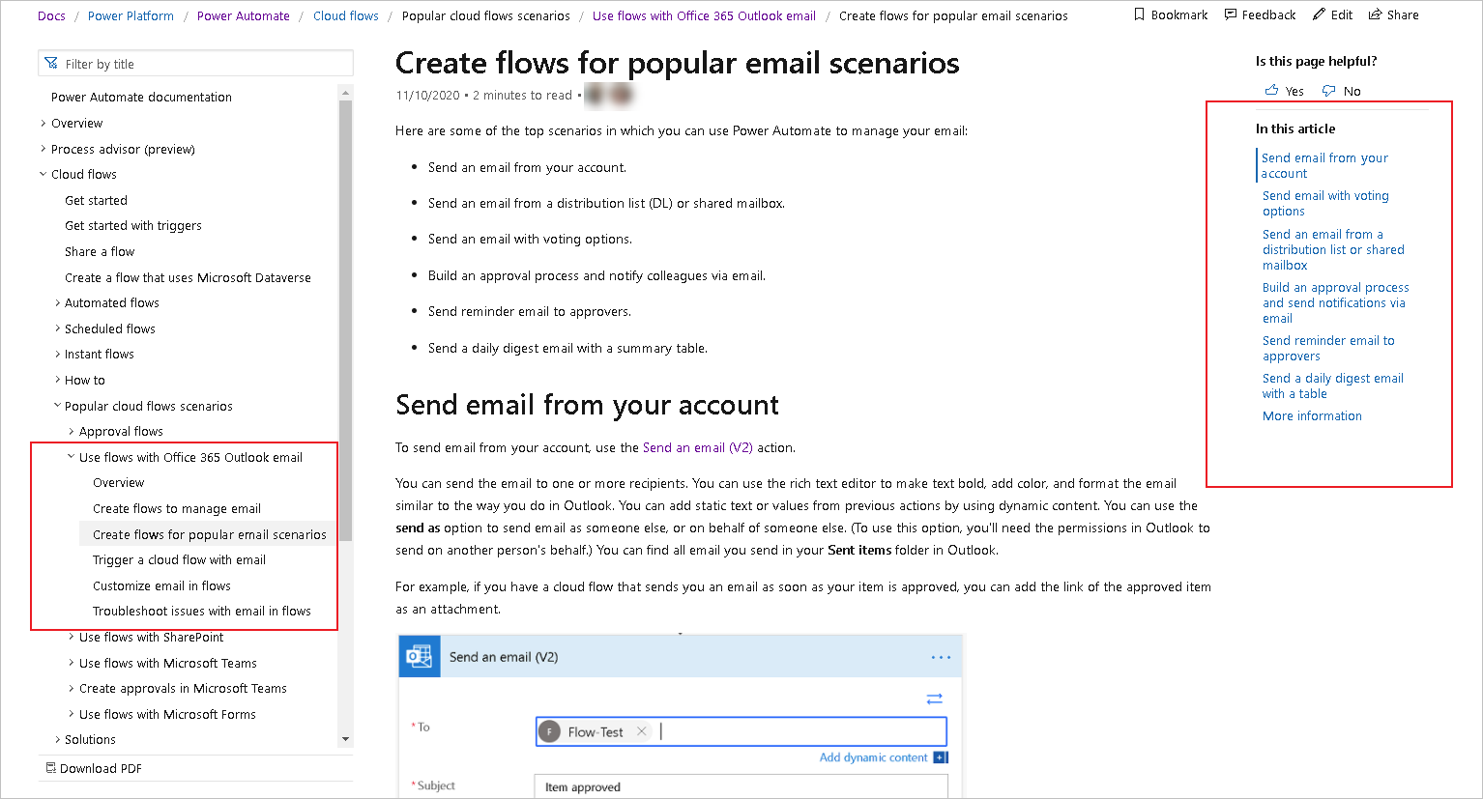Jump to Send email with voting options
The image size is (1483, 799).
[x=1325, y=203]
